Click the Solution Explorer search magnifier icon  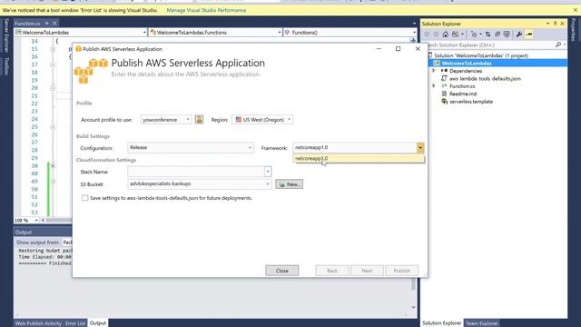pyautogui.click(x=558, y=45)
